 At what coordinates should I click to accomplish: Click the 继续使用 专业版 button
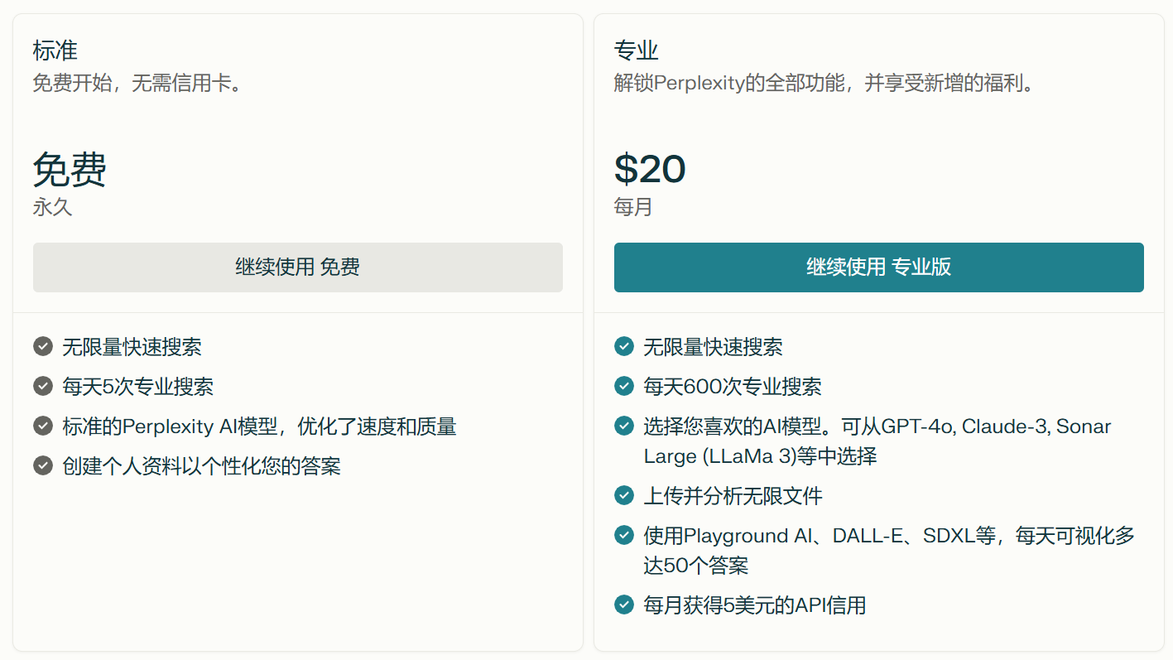tap(878, 267)
